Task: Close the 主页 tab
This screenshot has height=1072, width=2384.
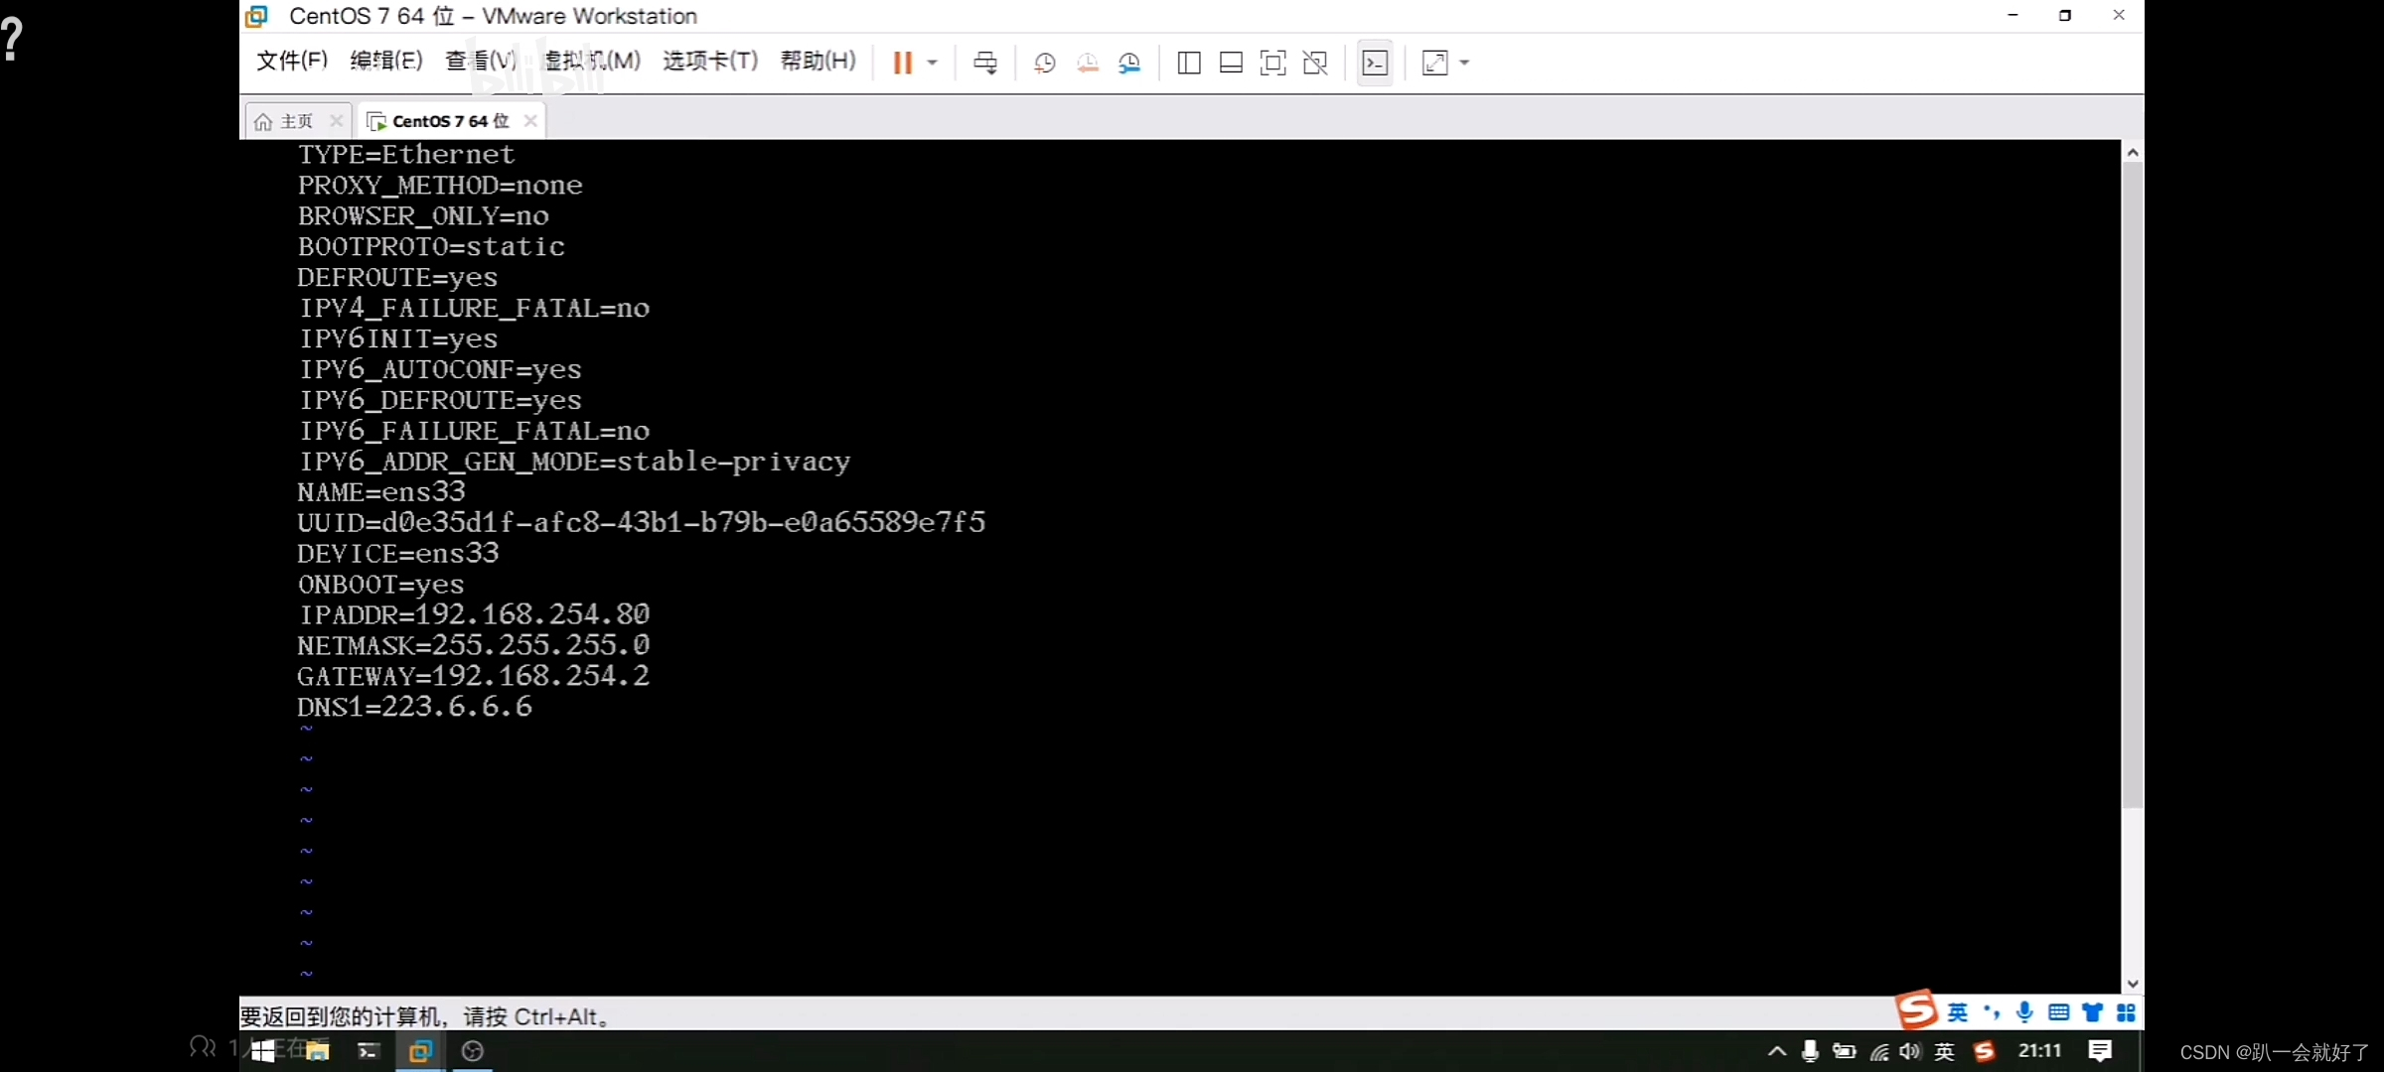Action: 336,121
